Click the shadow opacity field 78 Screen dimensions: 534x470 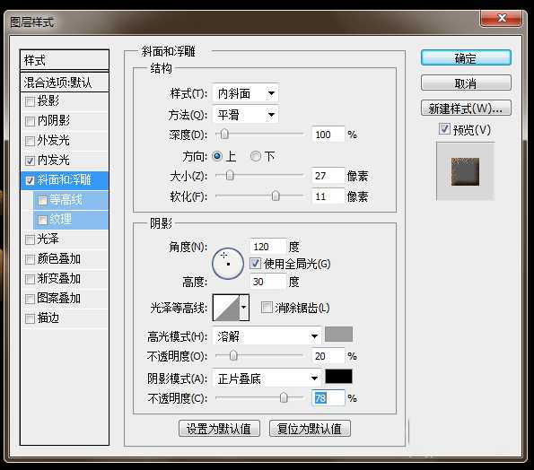pyautogui.click(x=328, y=398)
